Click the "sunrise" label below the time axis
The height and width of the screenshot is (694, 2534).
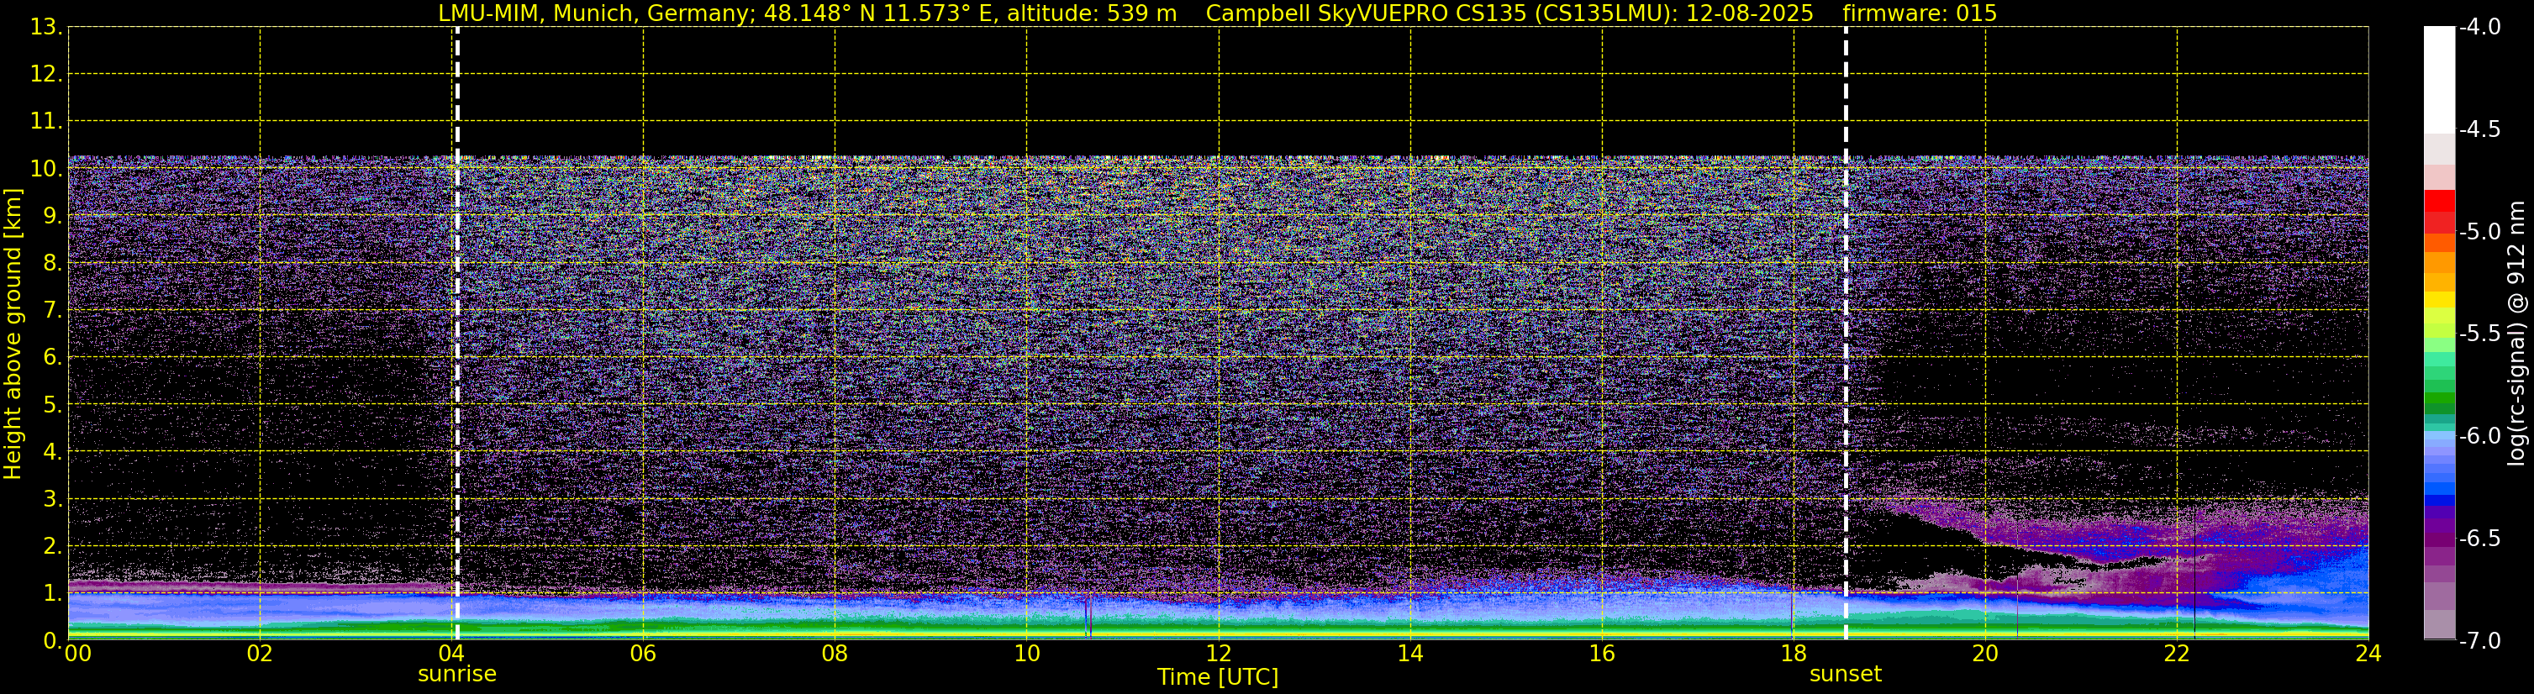(x=457, y=675)
